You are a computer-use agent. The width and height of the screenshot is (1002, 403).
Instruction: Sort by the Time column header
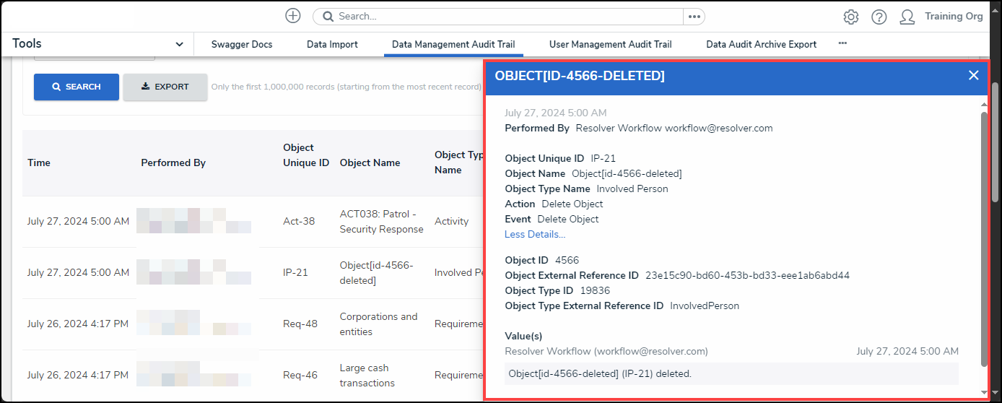tap(39, 162)
